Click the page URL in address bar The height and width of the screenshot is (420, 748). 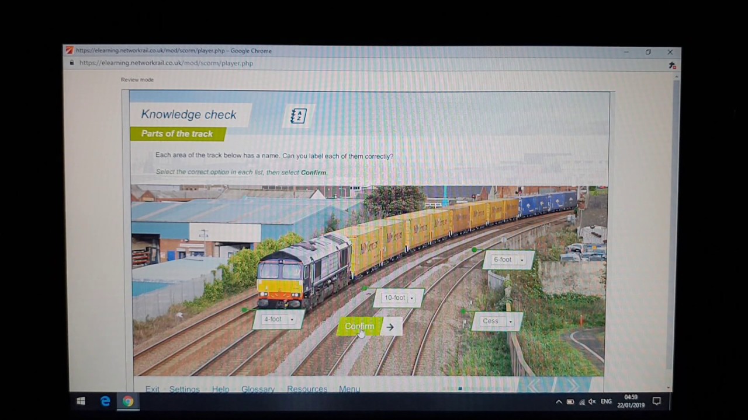(x=166, y=63)
